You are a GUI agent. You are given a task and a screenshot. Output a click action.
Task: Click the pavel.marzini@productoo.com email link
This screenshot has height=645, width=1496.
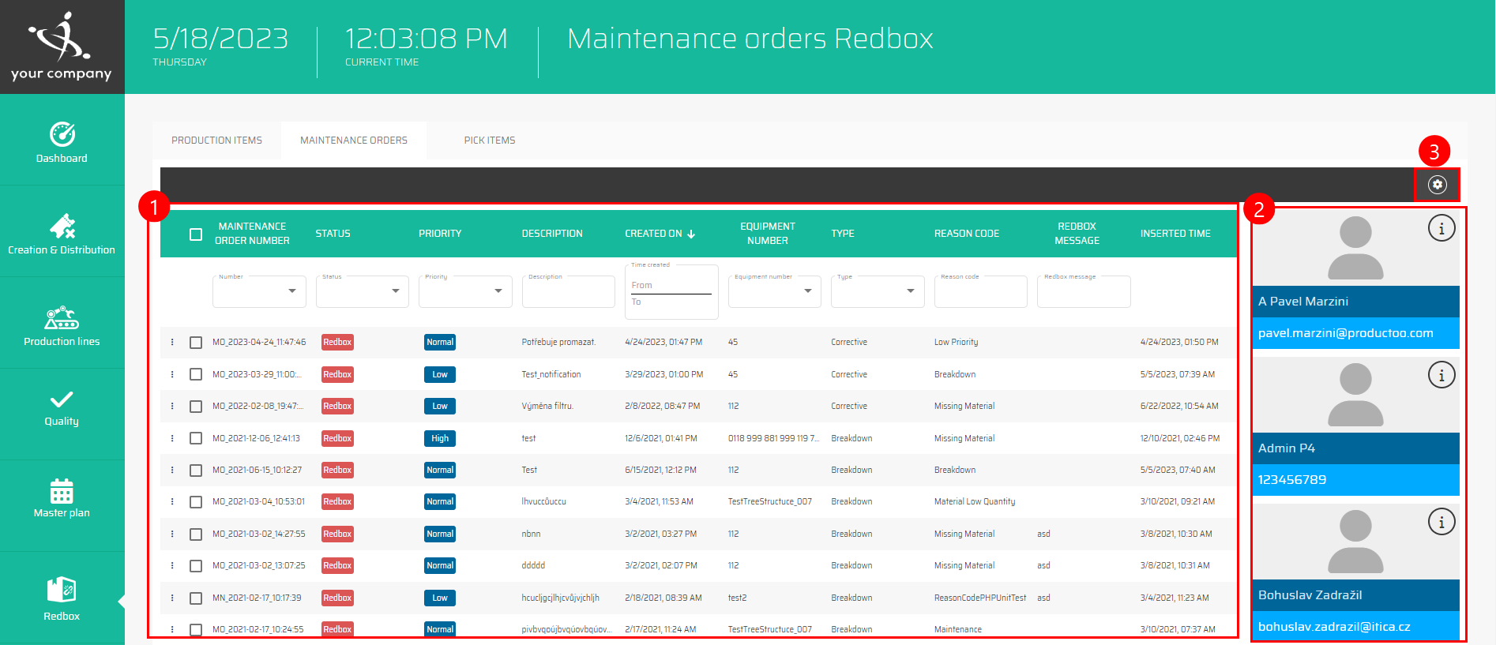[x=1345, y=333]
